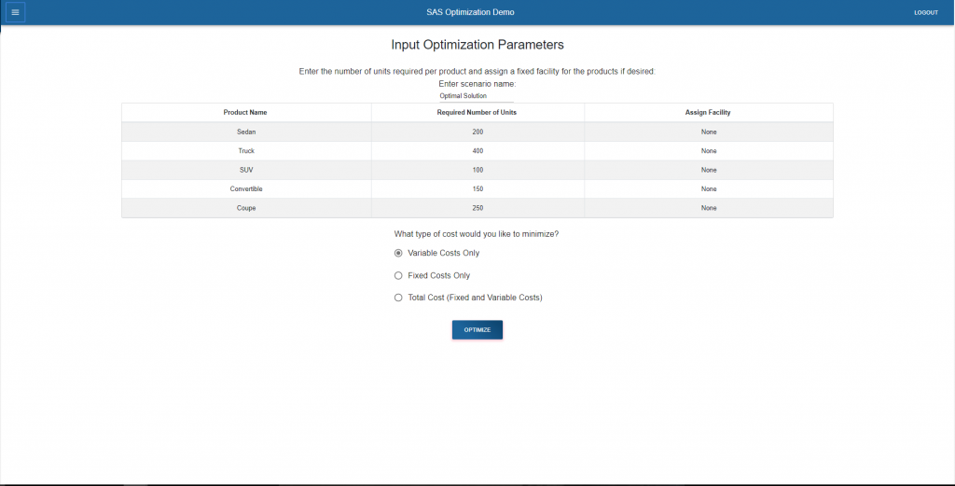The width and height of the screenshot is (955, 486).
Task: Open the hamburger navigation menu
Action: [x=15, y=12]
